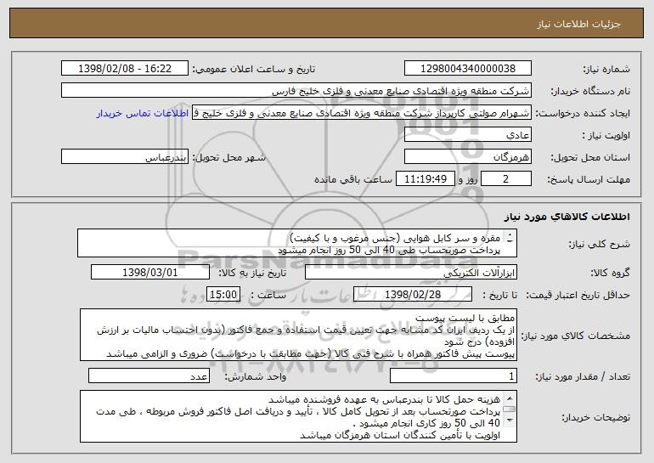Click the شرح کلی نیاز label
Image resolution: width=654 pixels, height=463 pixels.
[599, 244]
